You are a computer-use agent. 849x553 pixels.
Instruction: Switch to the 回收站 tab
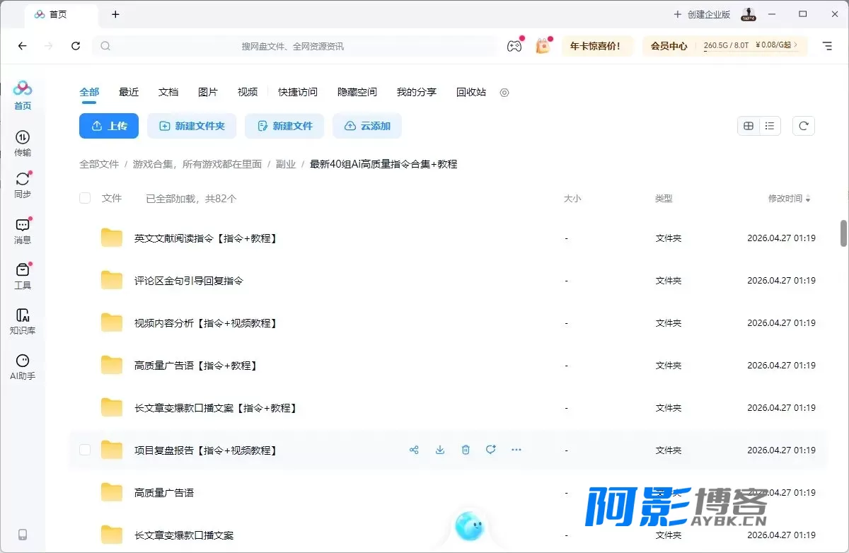[x=471, y=92]
